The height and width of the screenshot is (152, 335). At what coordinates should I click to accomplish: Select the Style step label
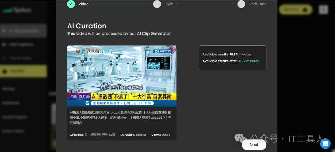pyautogui.click(x=168, y=4)
